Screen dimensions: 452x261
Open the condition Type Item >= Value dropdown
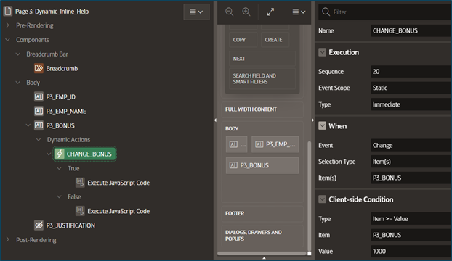[x=411, y=218]
